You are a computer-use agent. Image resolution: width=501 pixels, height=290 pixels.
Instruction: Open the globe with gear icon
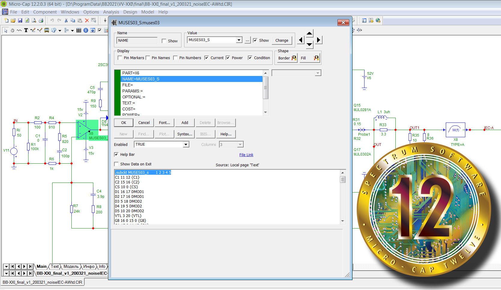point(378,20)
